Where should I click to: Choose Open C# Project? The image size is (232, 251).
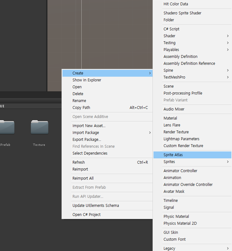click(107, 215)
